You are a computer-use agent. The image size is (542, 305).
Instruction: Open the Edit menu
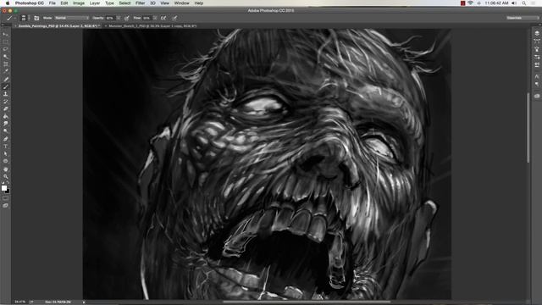coord(64,3)
